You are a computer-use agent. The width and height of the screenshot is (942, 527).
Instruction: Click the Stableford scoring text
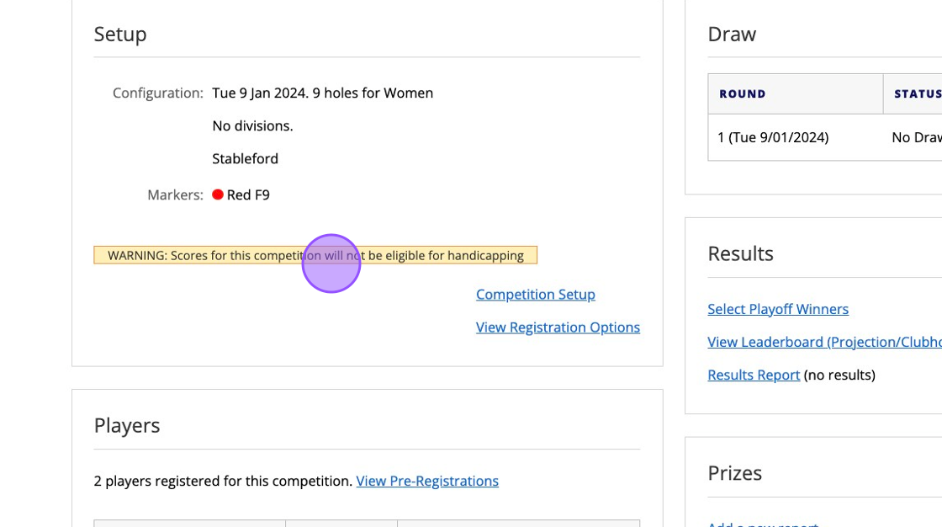click(x=245, y=158)
